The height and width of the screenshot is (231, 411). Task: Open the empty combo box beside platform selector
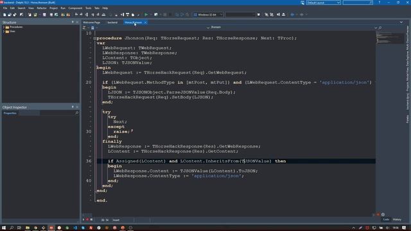pyautogui.click(x=240, y=15)
